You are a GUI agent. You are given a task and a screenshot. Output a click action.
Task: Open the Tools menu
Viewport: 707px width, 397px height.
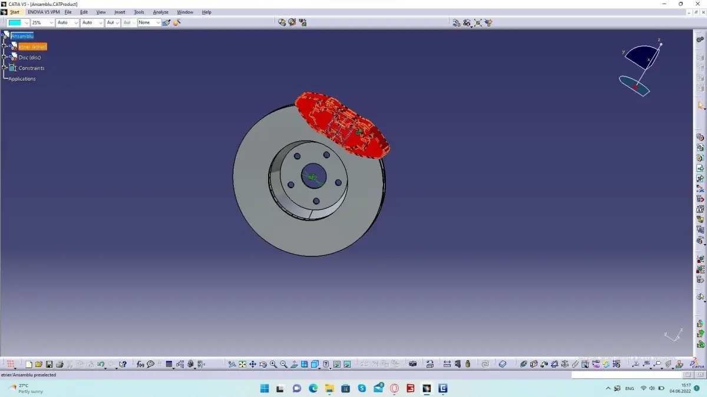(x=138, y=12)
